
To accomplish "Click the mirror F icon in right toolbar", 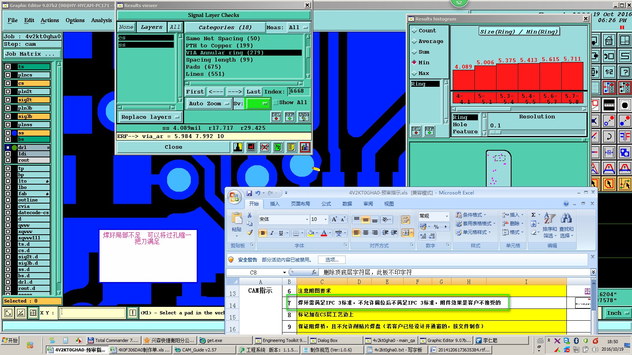I will [x=624, y=136].
